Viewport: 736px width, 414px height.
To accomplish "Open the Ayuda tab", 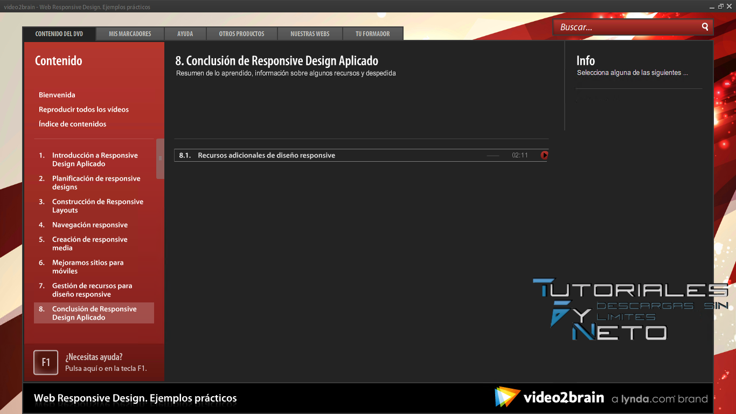I will tap(185, 33).
